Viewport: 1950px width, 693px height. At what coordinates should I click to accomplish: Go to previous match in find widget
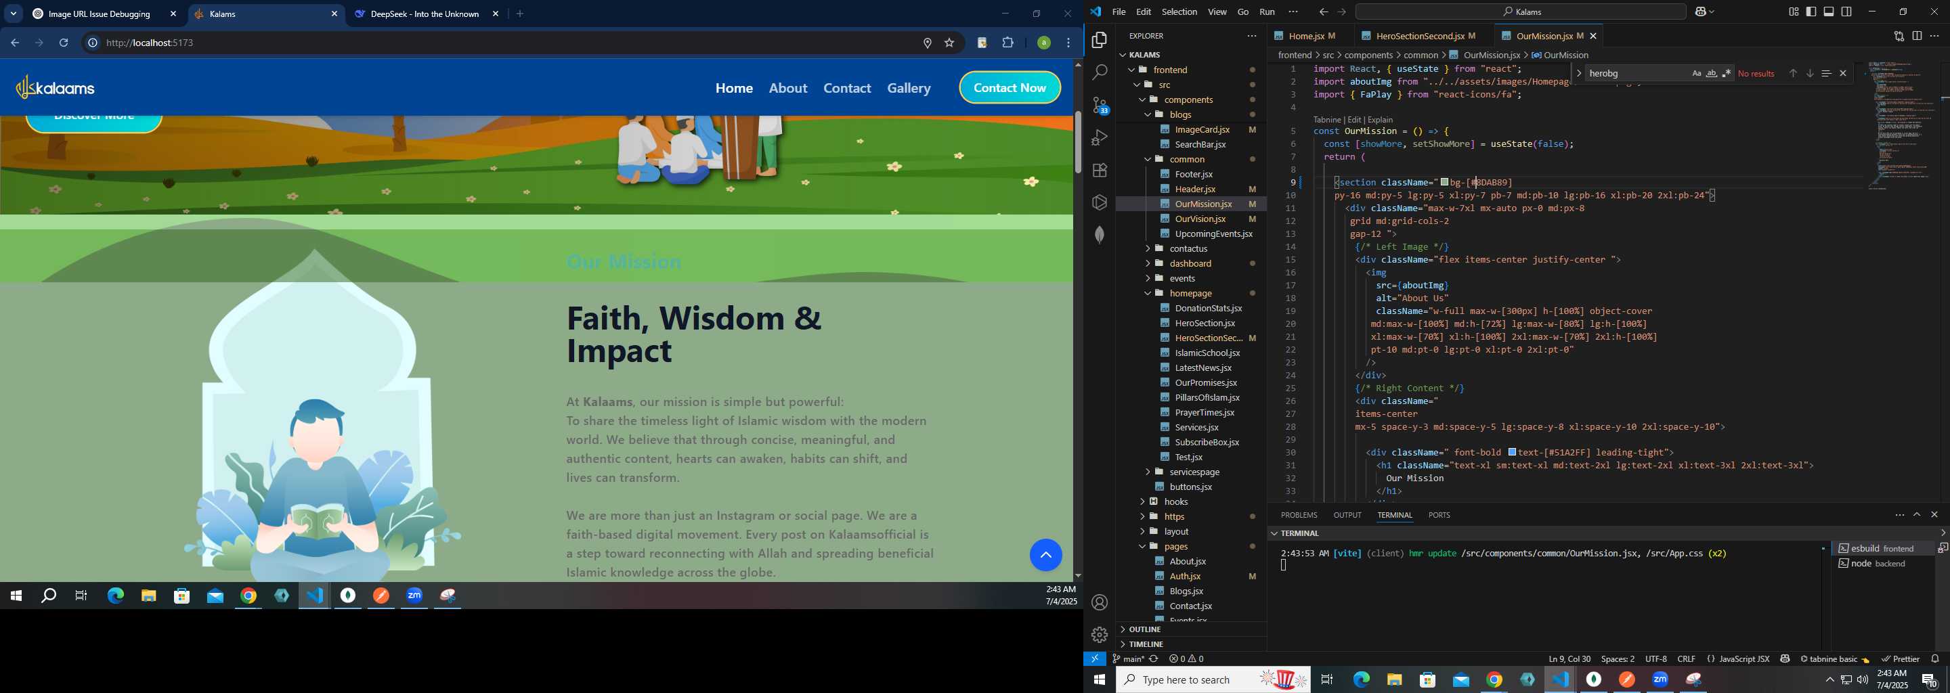[1792, 73]
